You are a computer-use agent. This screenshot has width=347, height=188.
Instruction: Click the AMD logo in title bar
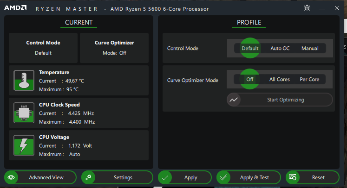click(x=15, y=8)
